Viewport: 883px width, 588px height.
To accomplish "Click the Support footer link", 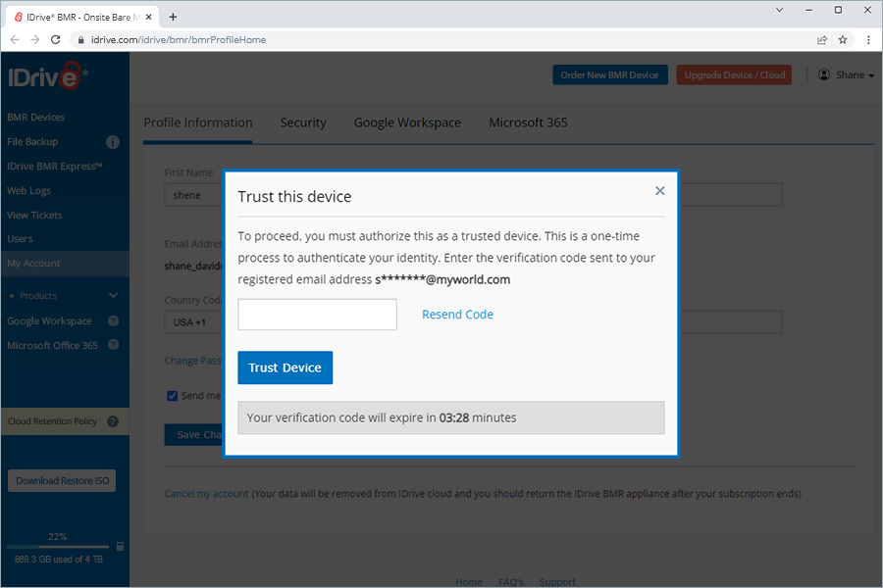I will (557, 582).
